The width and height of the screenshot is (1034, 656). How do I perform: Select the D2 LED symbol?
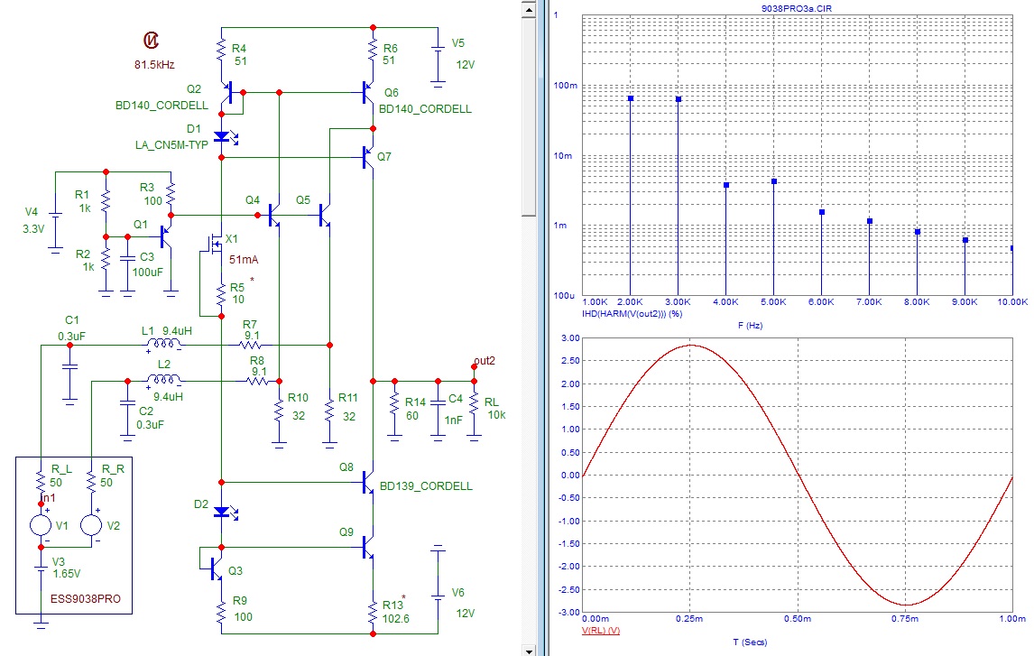coord(222,512)
